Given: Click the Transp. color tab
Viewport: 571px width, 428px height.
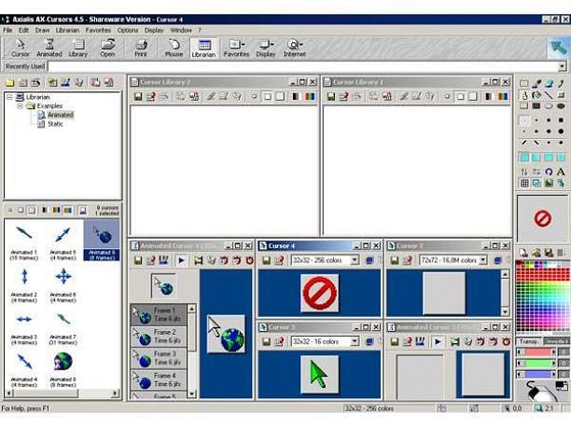Looking at the screenshot, I should 528,341.
